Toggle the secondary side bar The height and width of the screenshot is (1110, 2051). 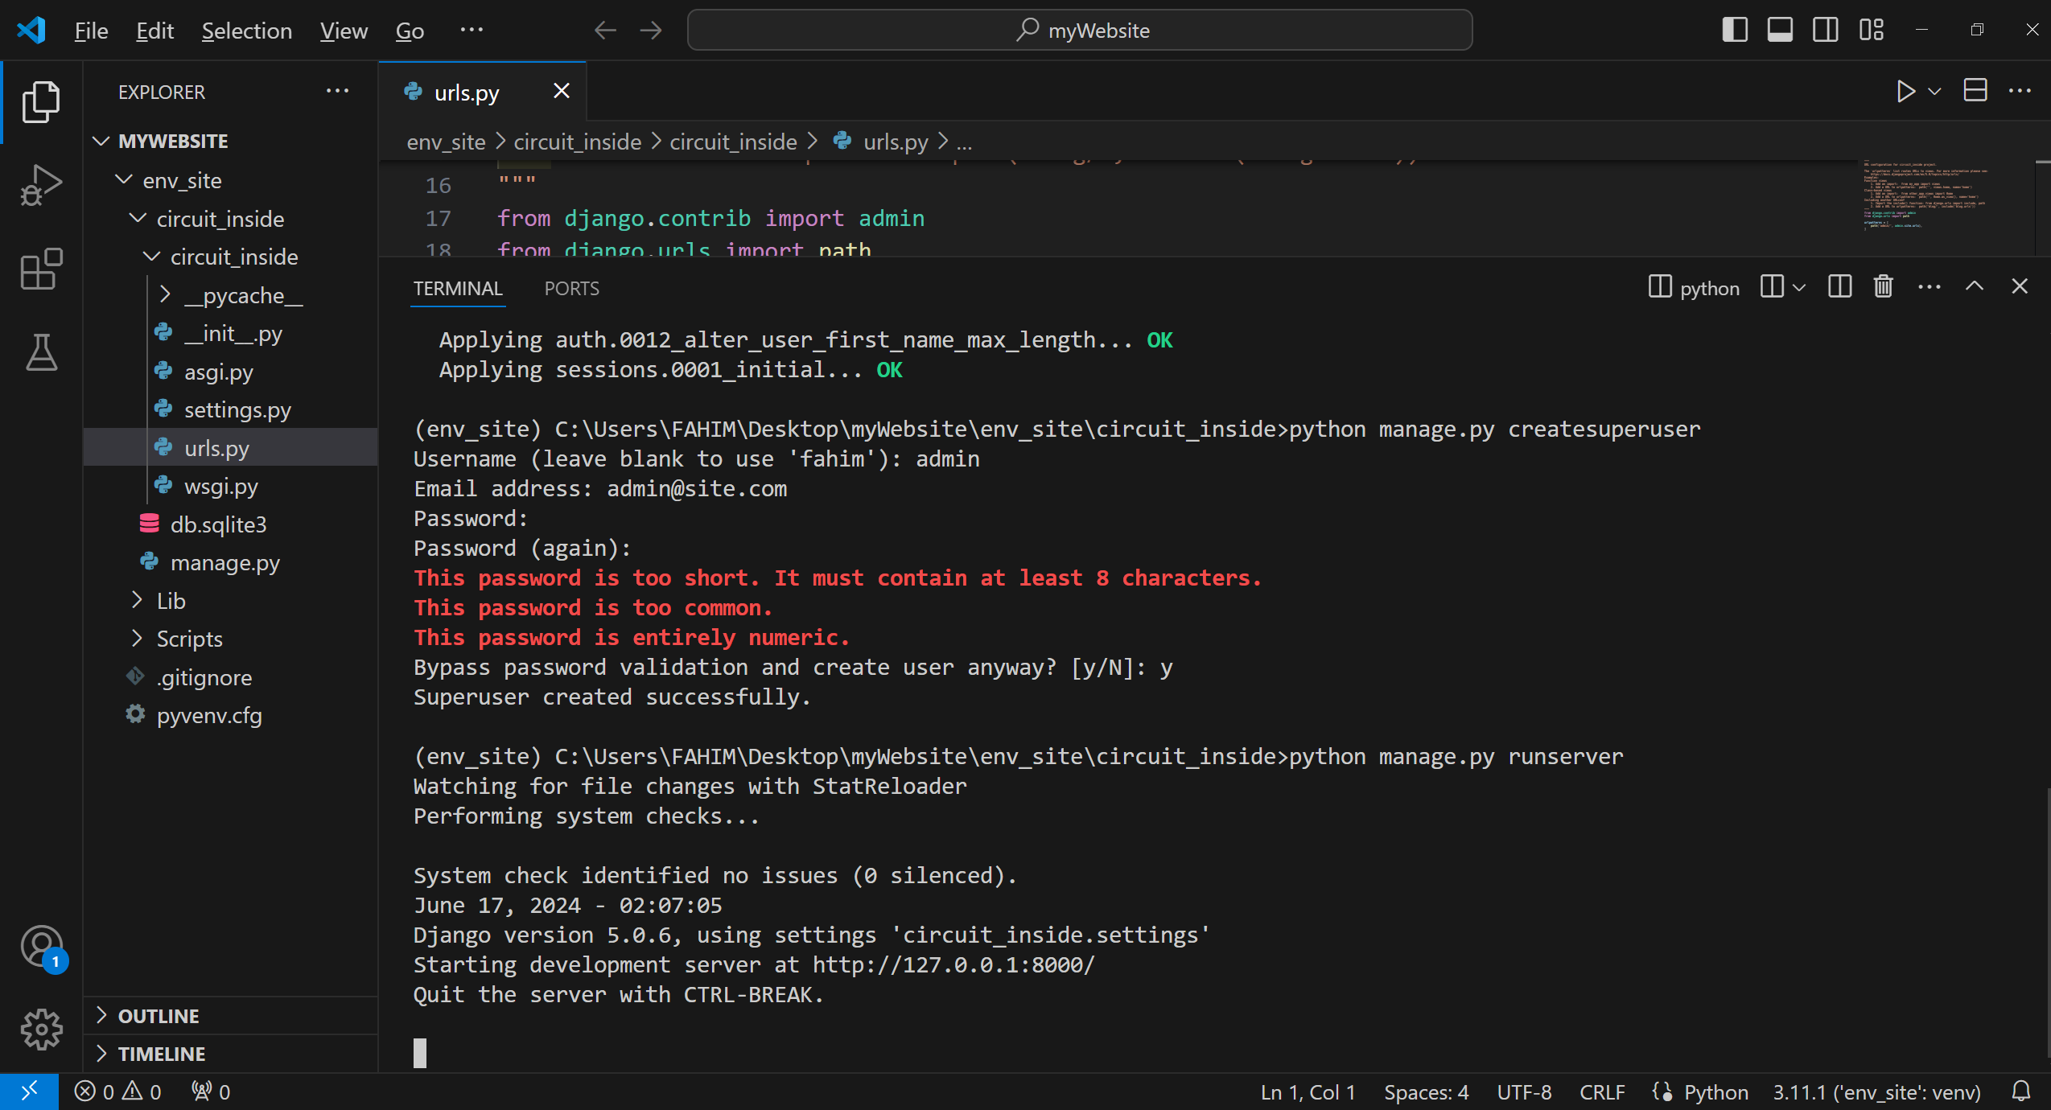coord(1825,30)
